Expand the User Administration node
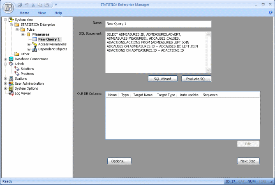Viewport: 275px width, 185px height. tap(5, 83)
